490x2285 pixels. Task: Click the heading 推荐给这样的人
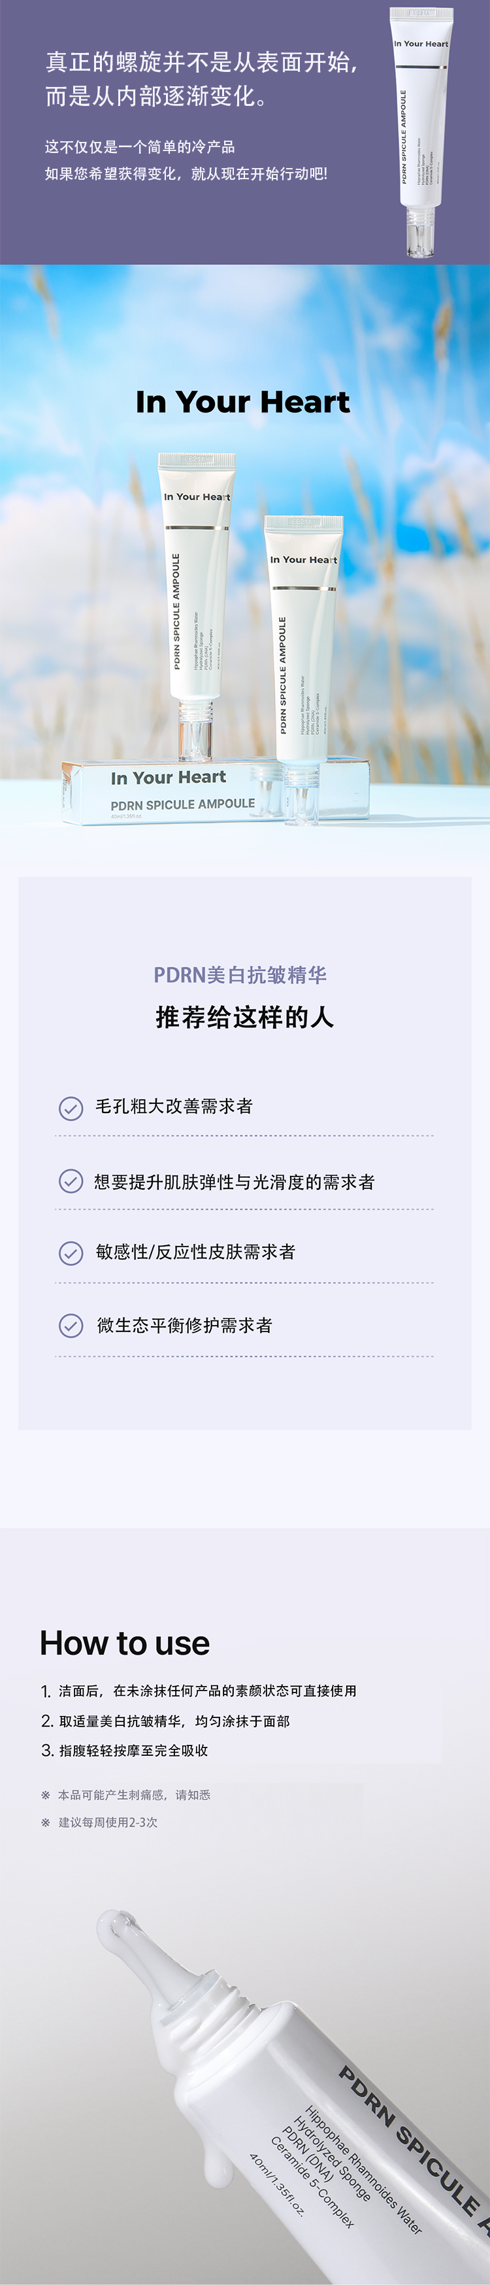[x=244, y=1016]
